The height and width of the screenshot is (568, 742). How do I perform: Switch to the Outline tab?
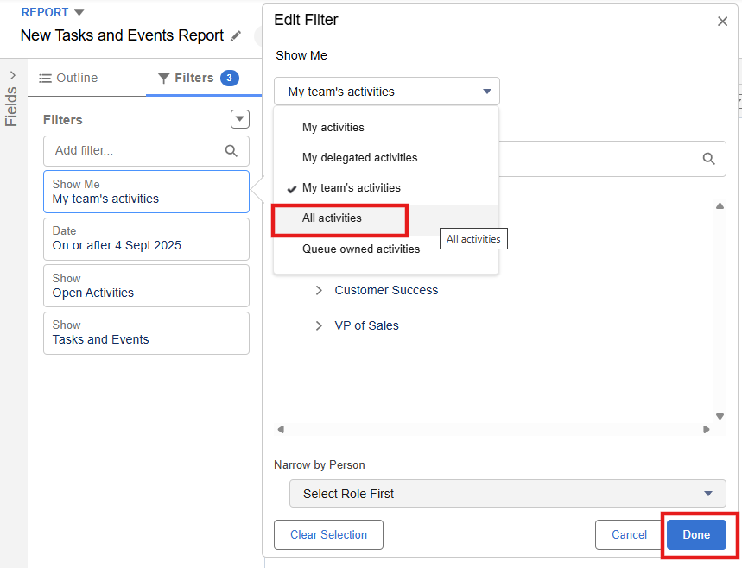coord(77,77)
